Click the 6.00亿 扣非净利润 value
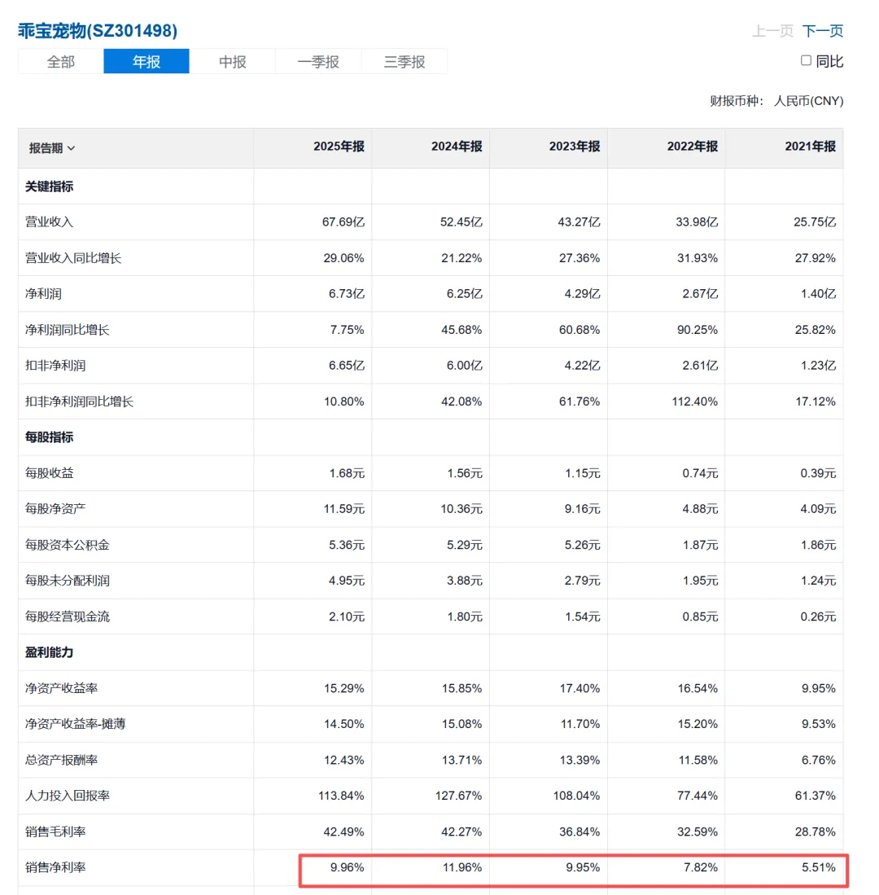The width and height of the screenshot is (879, 895). (464, 366)
